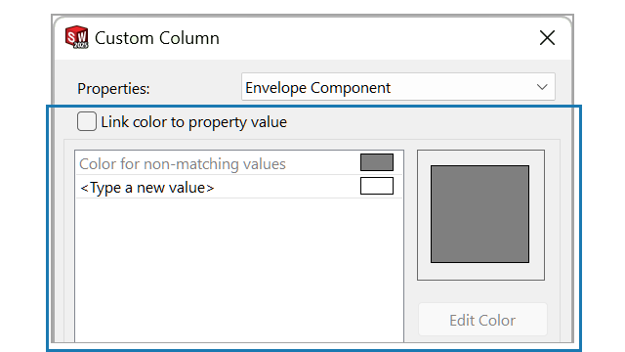The width and height of the screenshot is (625, 352).
Task: Select 'Color for non-matching values' row
Action: (238, 163)
